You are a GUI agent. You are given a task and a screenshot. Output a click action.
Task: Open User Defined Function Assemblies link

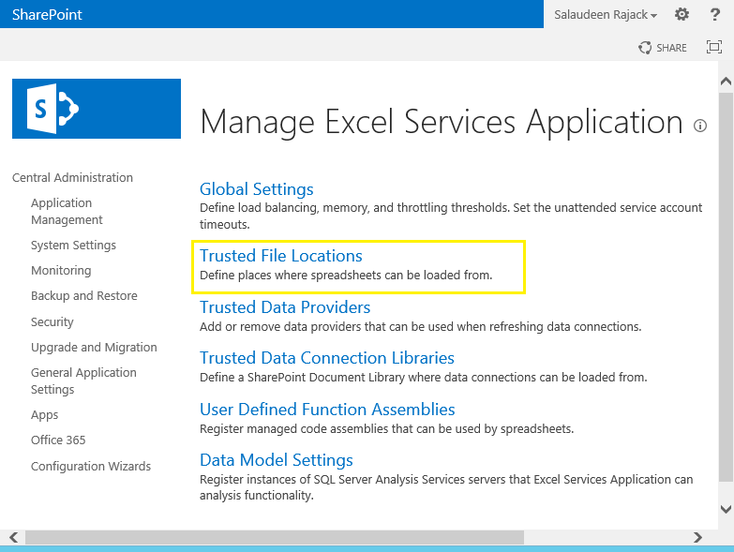click(327, 410)
